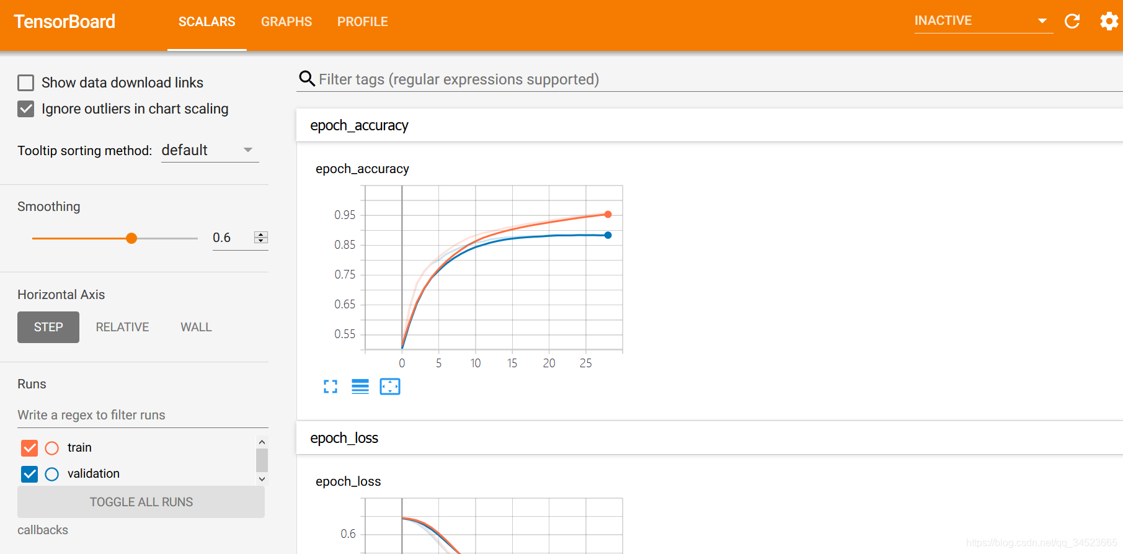The image size is (1123, 554).
Task: Click the callbacks log directory text
Action: point(43,530)
